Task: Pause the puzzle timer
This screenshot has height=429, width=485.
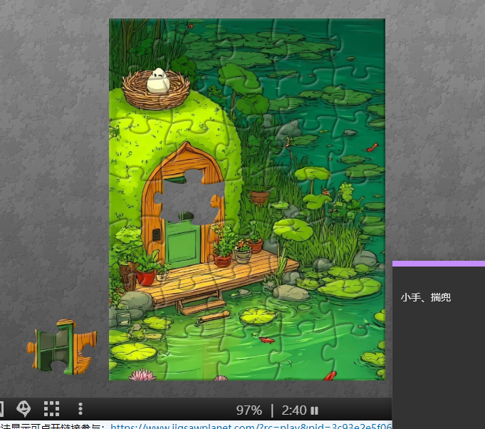Action: (314, 410)
